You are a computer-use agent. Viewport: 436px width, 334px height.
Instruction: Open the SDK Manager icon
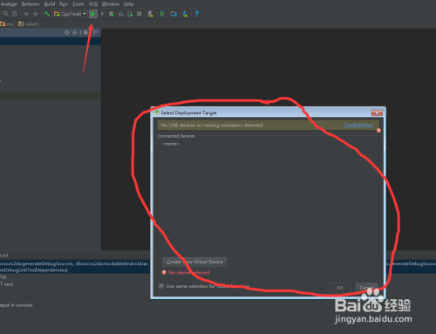[x=185, y=14]
